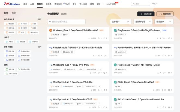Select the 图像生成文本 task tag

coord(24,51)
